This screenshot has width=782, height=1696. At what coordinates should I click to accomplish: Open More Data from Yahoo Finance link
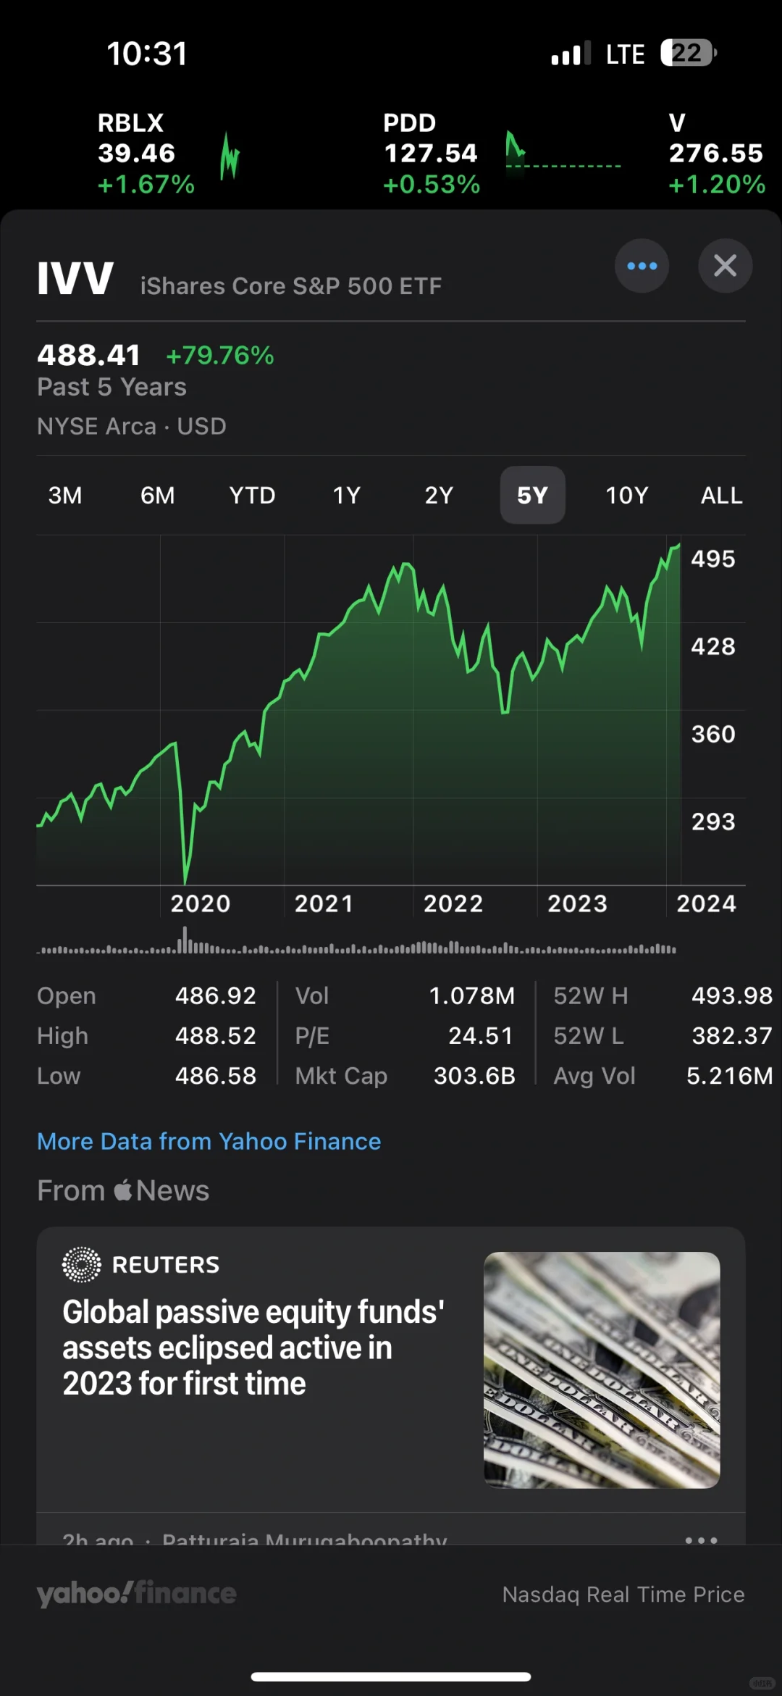209,1142
